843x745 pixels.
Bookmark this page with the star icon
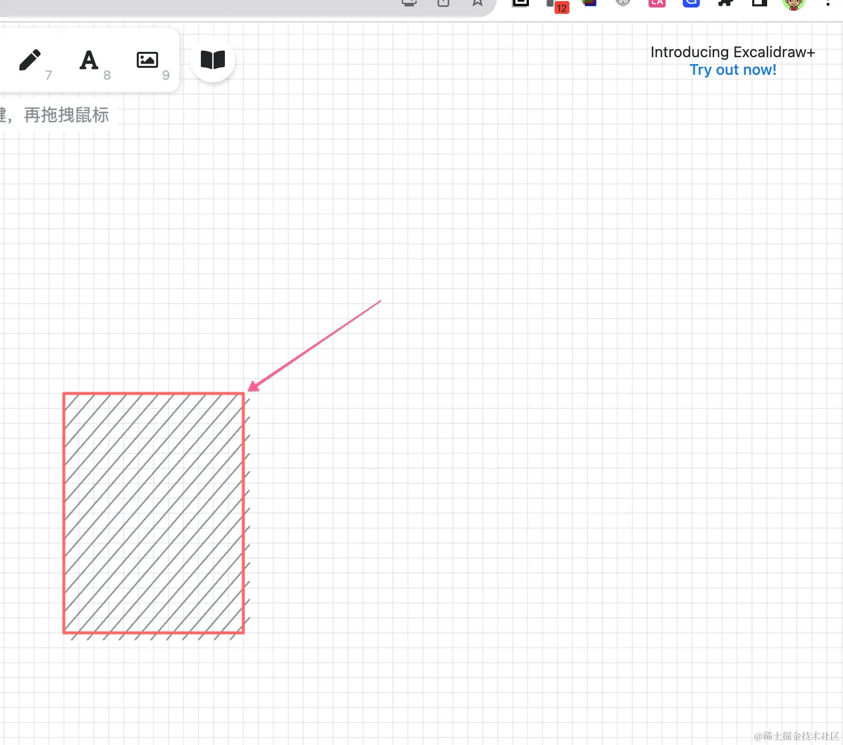tap(478, 3)
